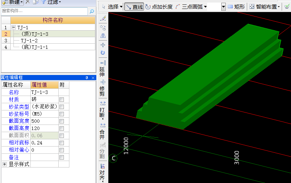Click the 过滤 filter funnel icon

pyautogui.click(x=43, y=2)
